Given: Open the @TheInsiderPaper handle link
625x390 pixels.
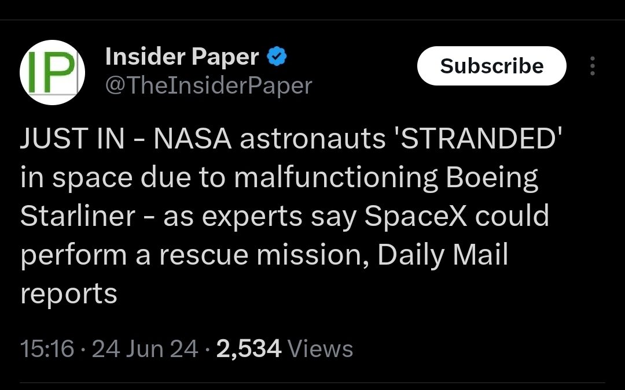Looking at the screenshot, I should [x=208, y=86].
